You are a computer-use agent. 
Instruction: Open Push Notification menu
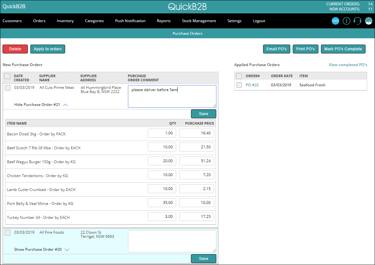pos(130,21)
